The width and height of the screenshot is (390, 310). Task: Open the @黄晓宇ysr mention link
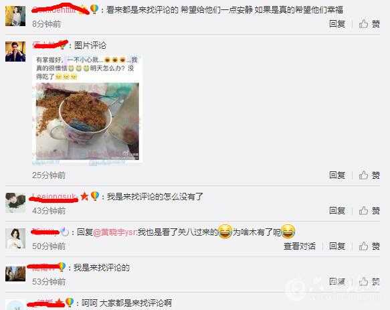[114, 232]
